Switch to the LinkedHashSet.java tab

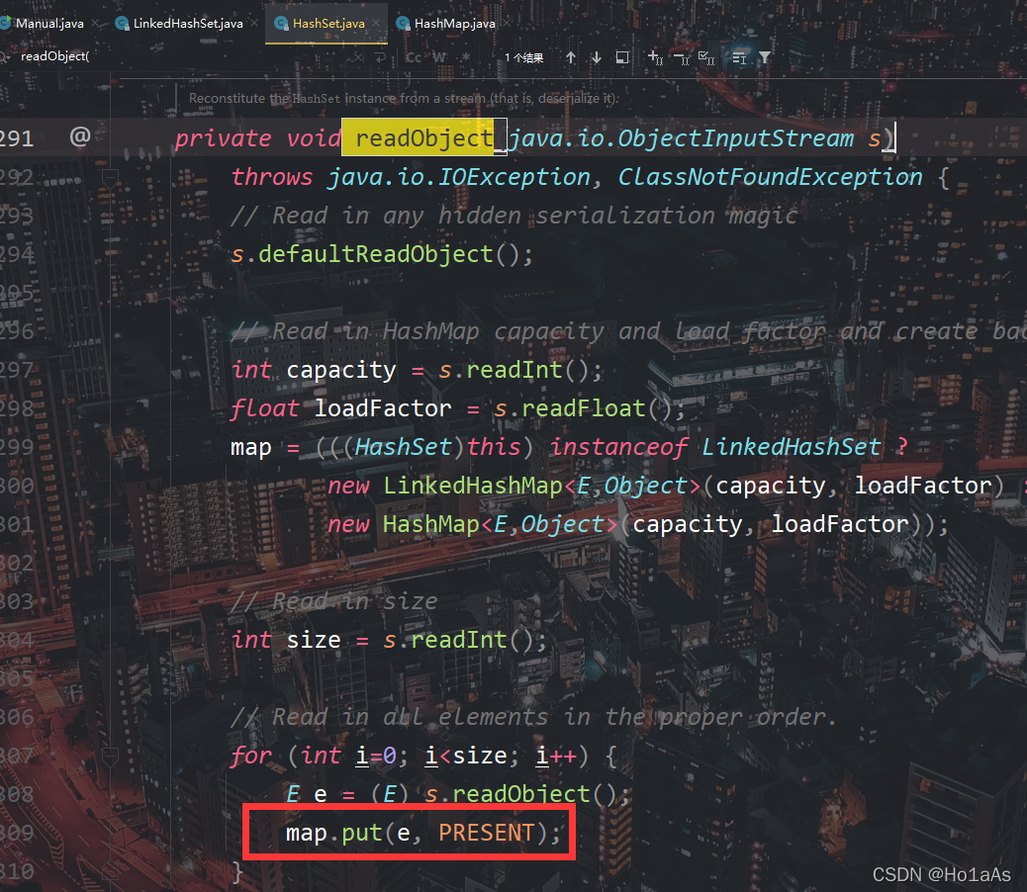pos(187,24)
